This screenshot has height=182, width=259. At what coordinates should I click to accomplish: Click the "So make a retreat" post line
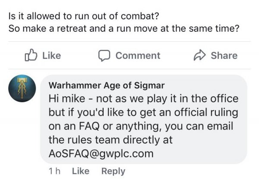tap(122, 29)
